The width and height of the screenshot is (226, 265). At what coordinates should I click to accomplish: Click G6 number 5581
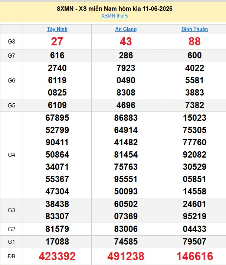click(194, 80)
